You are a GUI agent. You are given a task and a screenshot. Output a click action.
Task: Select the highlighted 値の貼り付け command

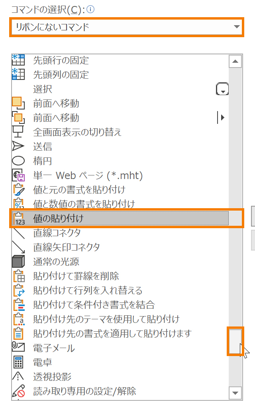click(120, 218)
